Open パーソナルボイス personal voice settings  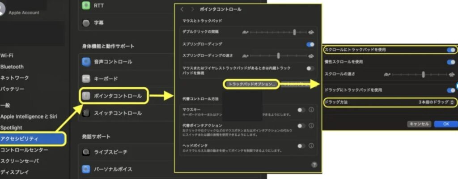[x=112, y=170]
